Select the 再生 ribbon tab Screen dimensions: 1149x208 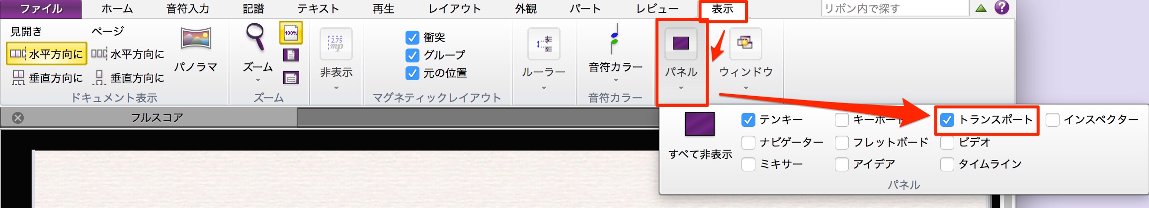pyautogui.click(x=384, y=9)
